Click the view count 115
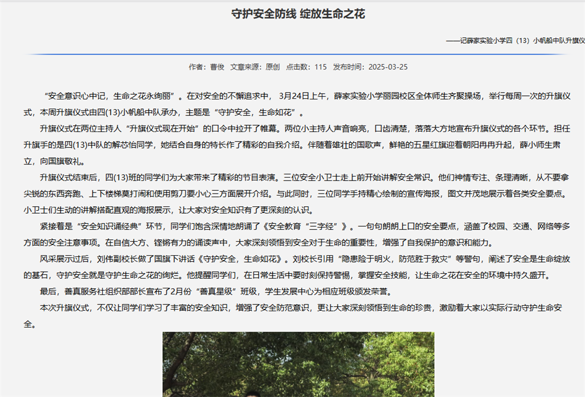The width and height of the screenshot is (585, 397). 320,67
